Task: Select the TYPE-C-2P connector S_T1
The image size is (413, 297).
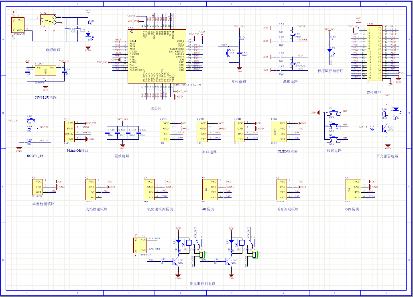Action: point(18,25)
